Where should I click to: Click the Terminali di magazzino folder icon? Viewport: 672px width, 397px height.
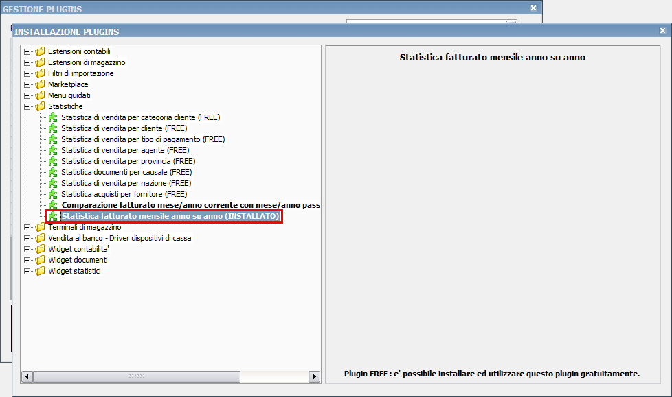(x=40, y=227)
